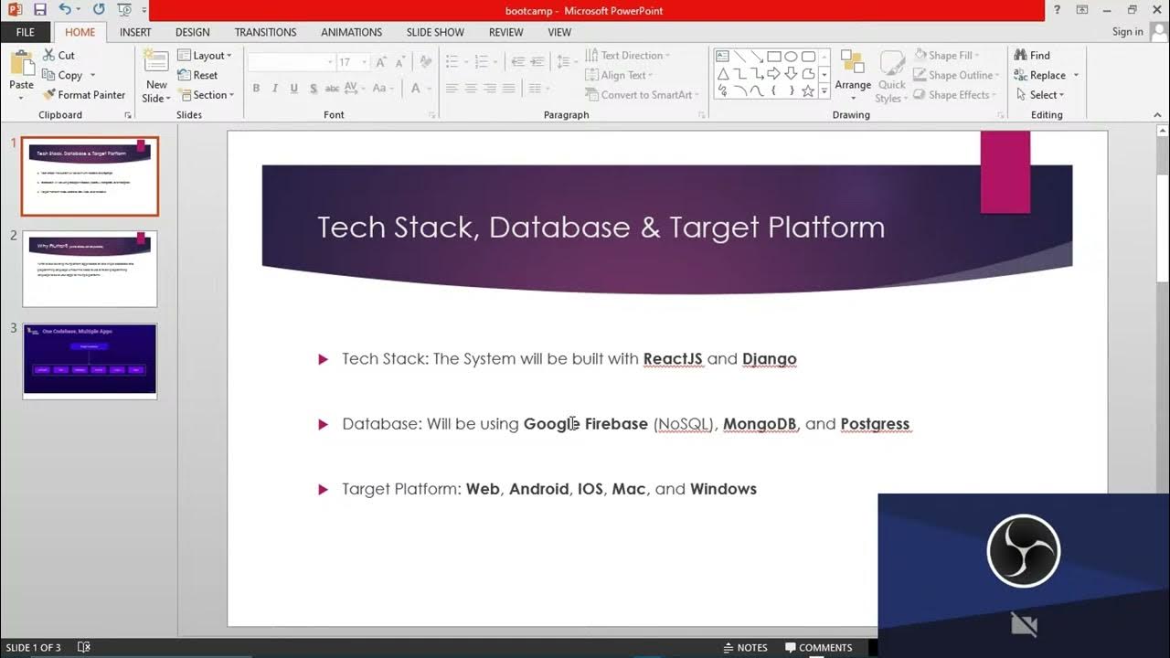
Task: Open the FILE tab
Action: point(26,32)
